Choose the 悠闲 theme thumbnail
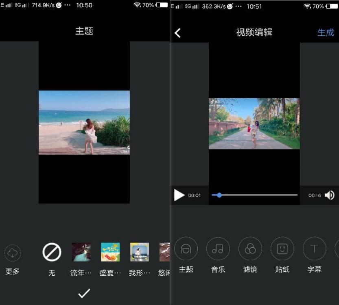The width and height of the screenshot is (339, 305). coord(164,252)
